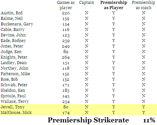Select the Balme, Neil row name

(12, 19)
